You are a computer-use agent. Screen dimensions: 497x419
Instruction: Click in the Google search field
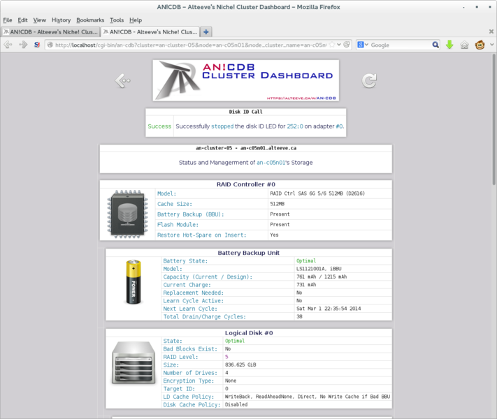398,45
